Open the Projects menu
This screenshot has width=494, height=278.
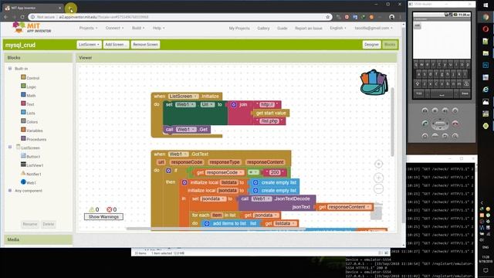coord(88,28)
